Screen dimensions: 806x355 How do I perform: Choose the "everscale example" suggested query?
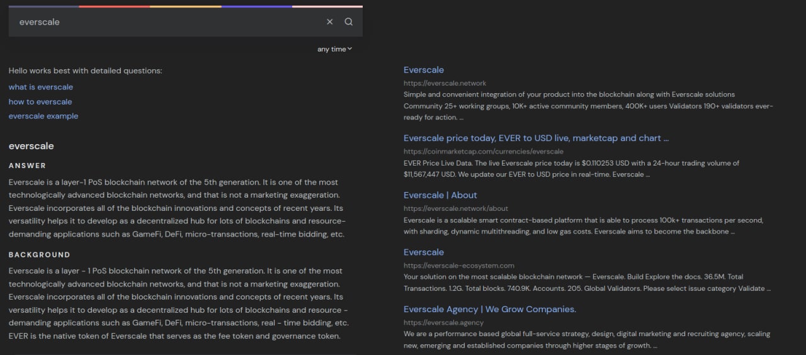click(43, 116)
